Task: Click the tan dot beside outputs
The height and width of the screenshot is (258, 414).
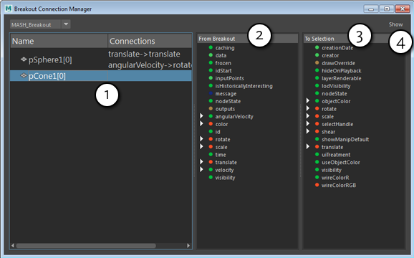Action: (x=211, y=108)
